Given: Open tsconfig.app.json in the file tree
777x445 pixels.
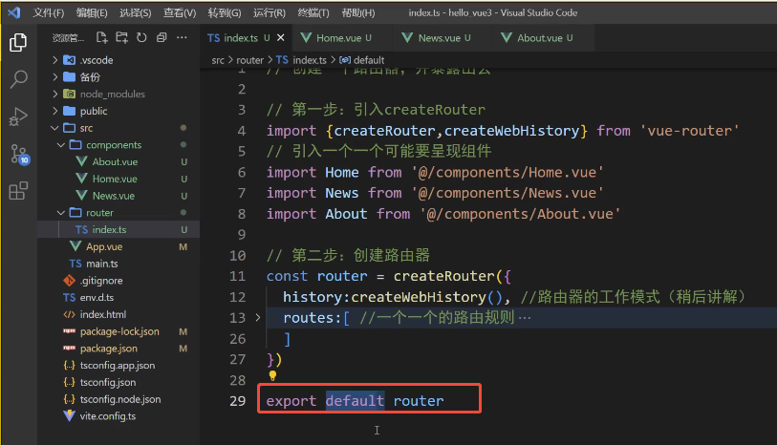Looking at the screenshot, I should [x=117, y=366].
